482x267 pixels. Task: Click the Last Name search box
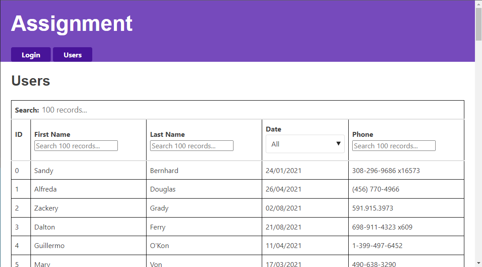191,145
